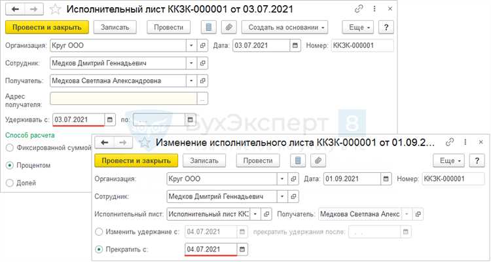This screenshot has height=262, width=491.
Task: Click Способ расчета heading
Action: point(29,135)
